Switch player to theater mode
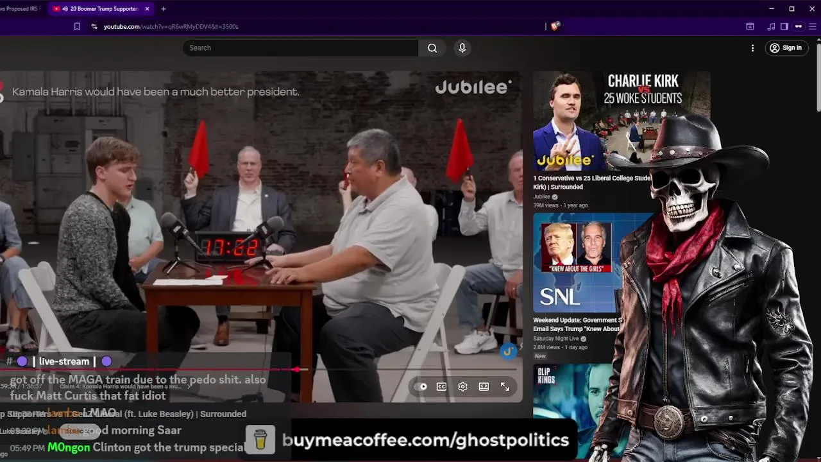 (x=484, y=387)
